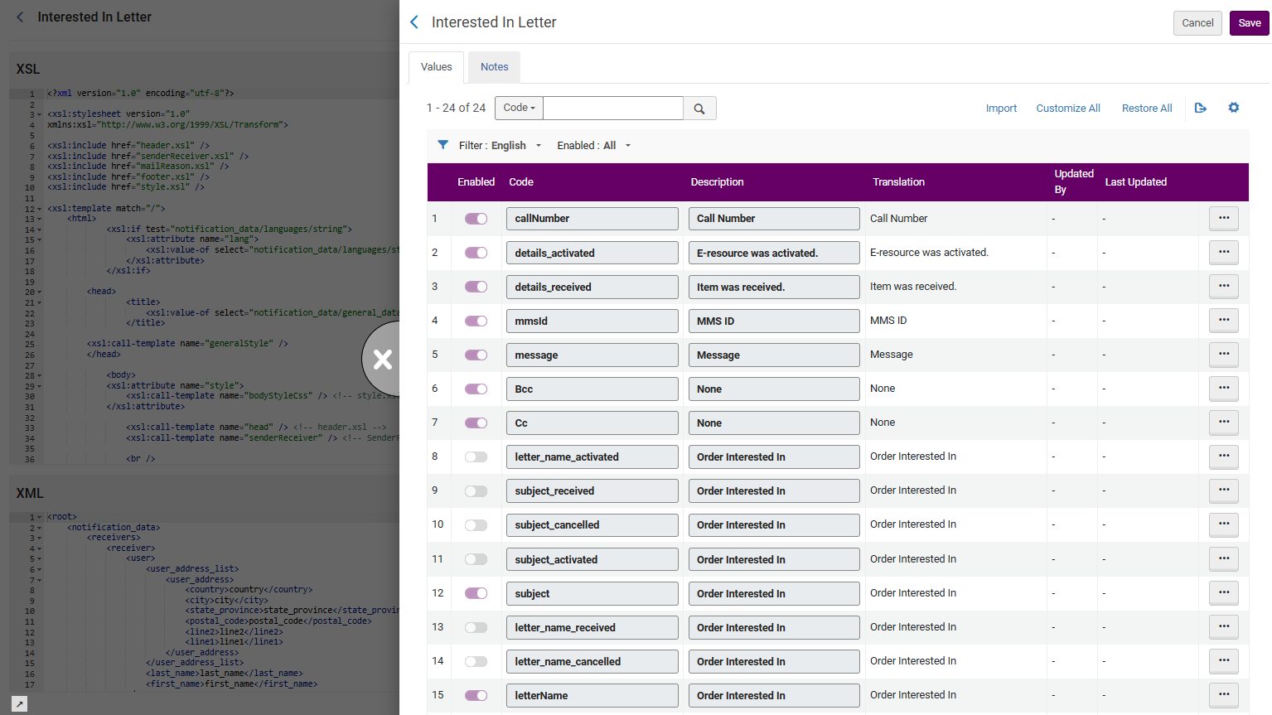
Task: Click the expand icon at bottom-left corner
Action: pos(20,703)
